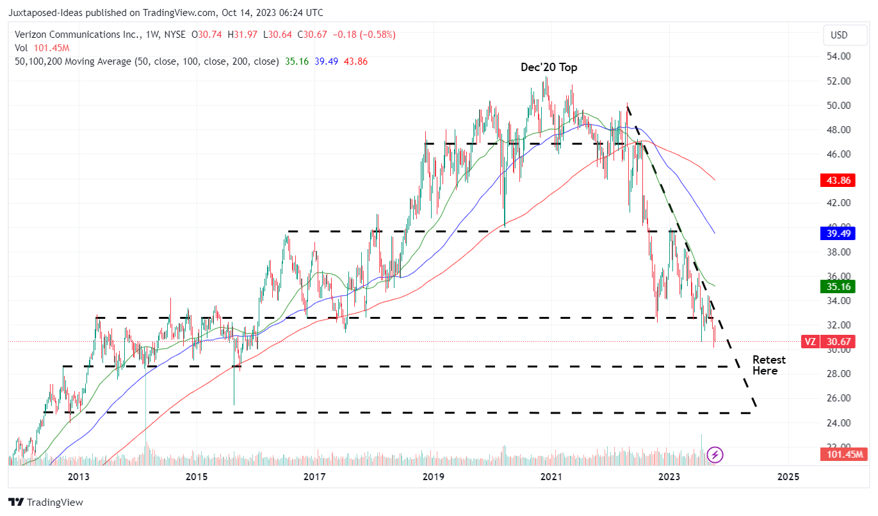Screen dimensions: 878x516
Task: Click the Retest Here annotation
Action: pyautogui.click(x=768, y=365)
